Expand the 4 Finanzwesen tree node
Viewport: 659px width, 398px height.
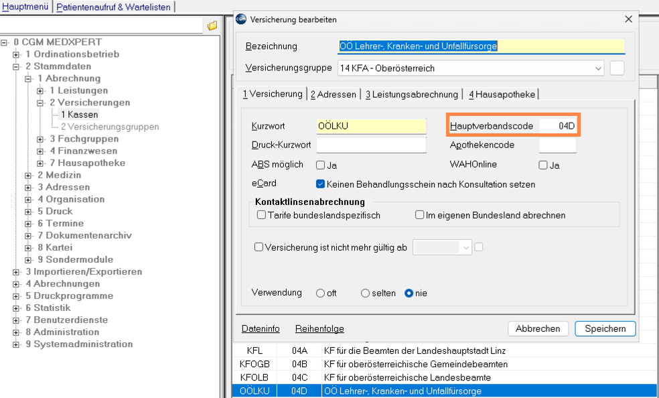(x=41, y=151)
